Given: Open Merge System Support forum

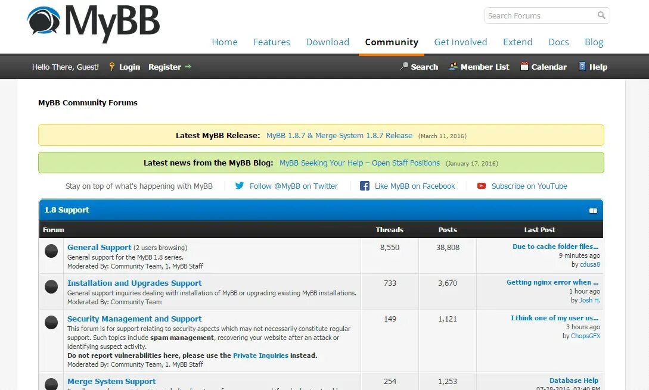Looking at the screenshot, I should [x=112, y=381].
